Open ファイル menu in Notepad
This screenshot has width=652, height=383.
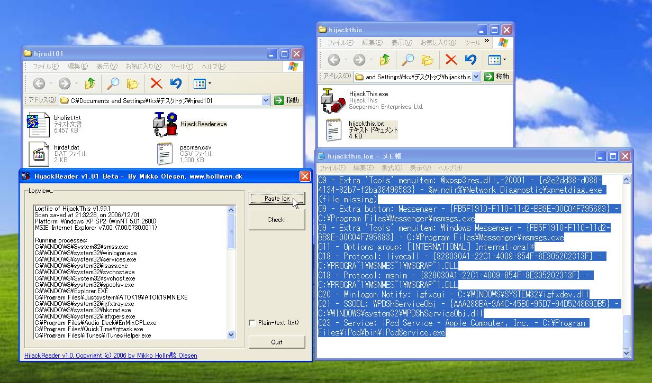[x=332, y=168]
